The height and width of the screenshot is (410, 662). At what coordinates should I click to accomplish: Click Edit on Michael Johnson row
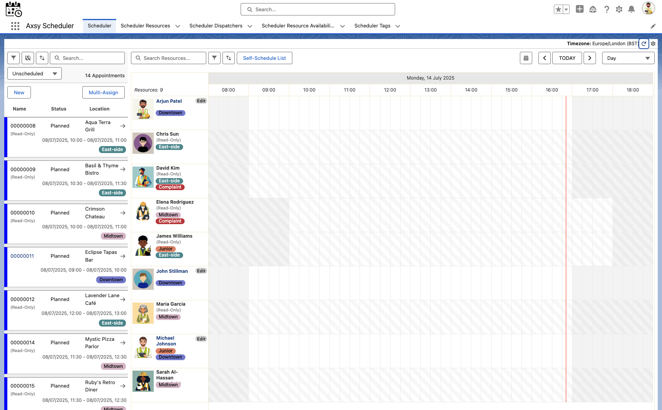pos(201,339)
